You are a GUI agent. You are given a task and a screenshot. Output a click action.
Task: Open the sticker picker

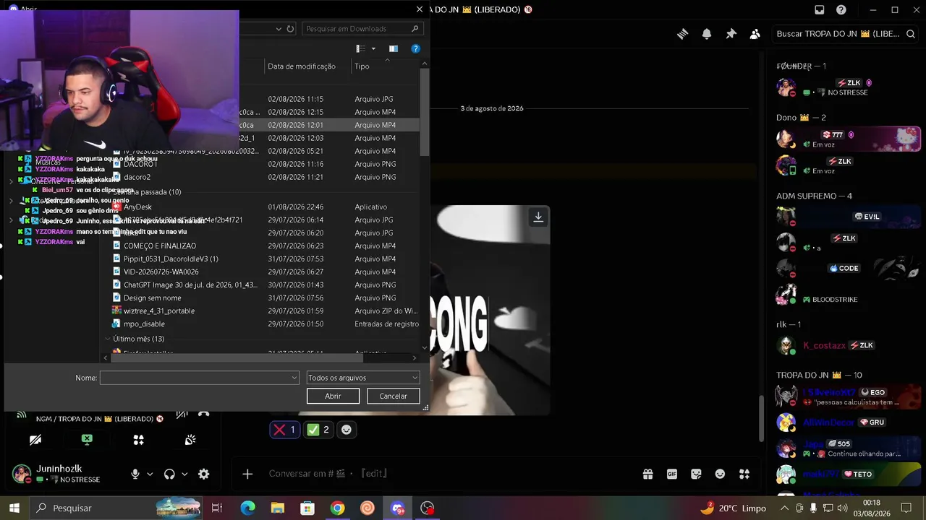[x=696, y=474]
